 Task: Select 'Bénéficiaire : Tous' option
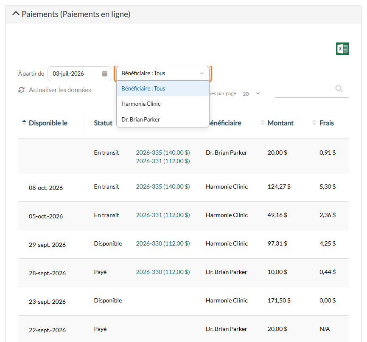pos(162,88)
